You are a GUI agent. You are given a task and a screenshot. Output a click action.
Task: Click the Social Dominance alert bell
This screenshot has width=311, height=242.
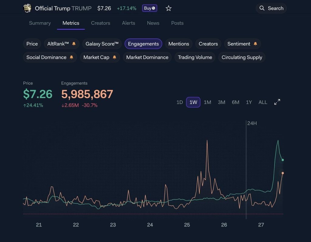click(72, 57)
